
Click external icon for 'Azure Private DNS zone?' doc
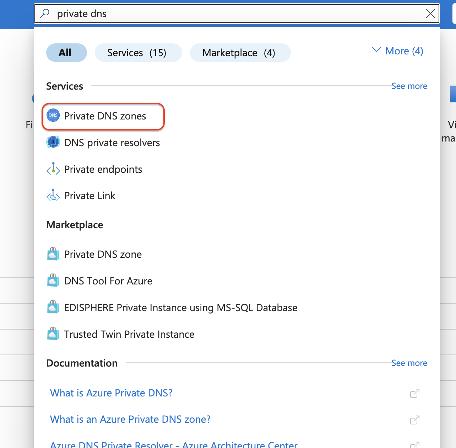click(415, 420)
